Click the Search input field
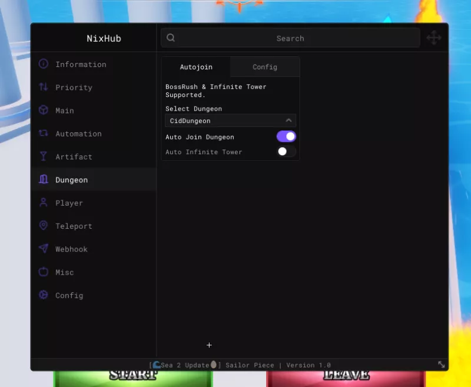 [x=290, y=38]
